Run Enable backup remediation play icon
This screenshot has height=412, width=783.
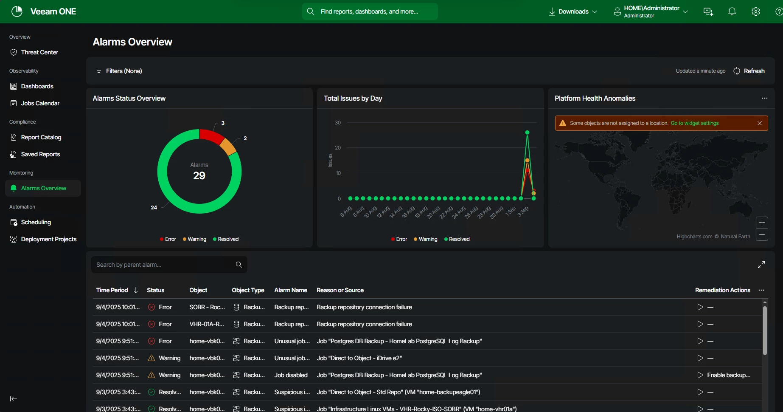click(700, 375)
